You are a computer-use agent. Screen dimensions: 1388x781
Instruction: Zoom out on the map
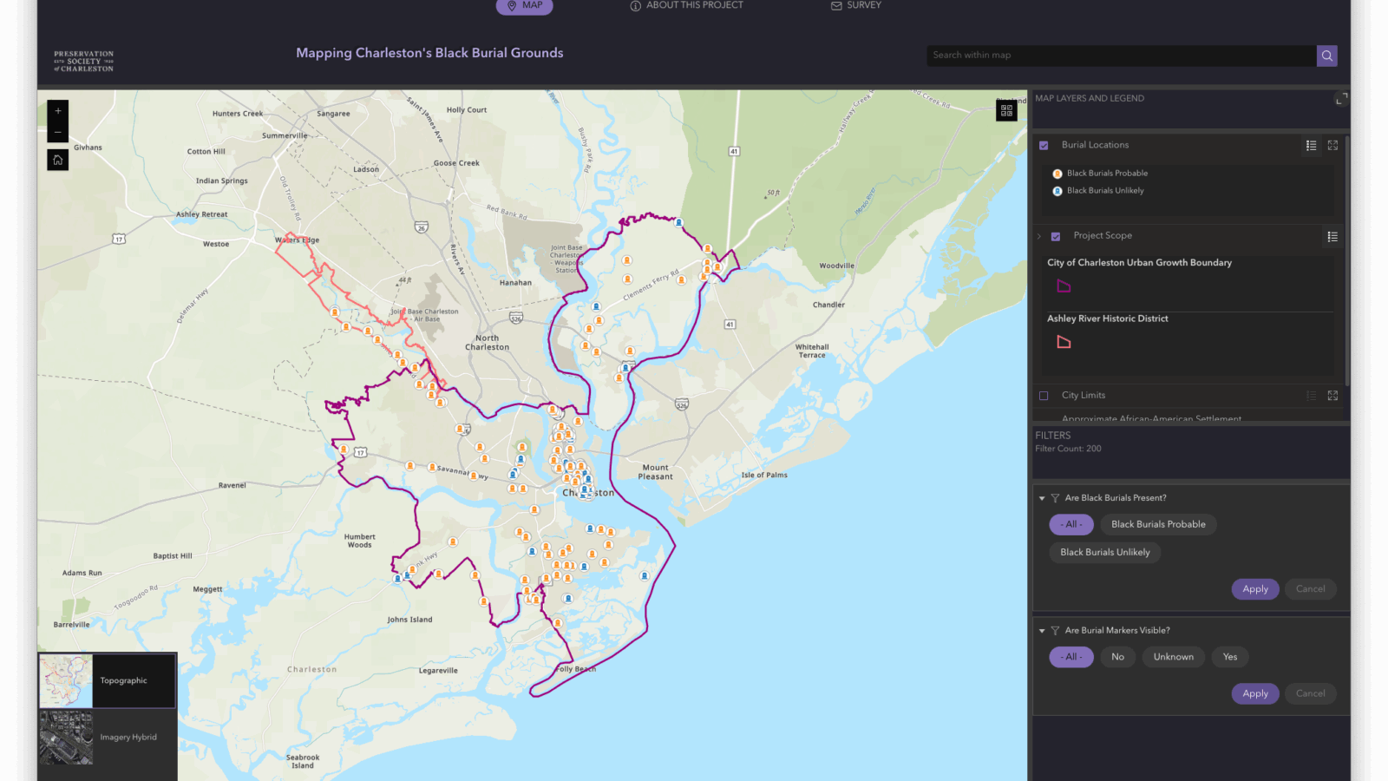coord(58,133)
